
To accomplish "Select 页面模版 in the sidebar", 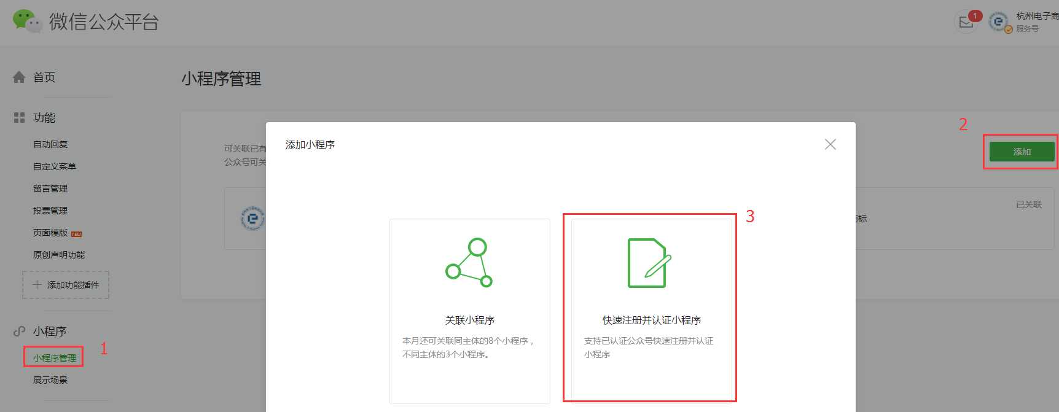I will click(50, 233).
